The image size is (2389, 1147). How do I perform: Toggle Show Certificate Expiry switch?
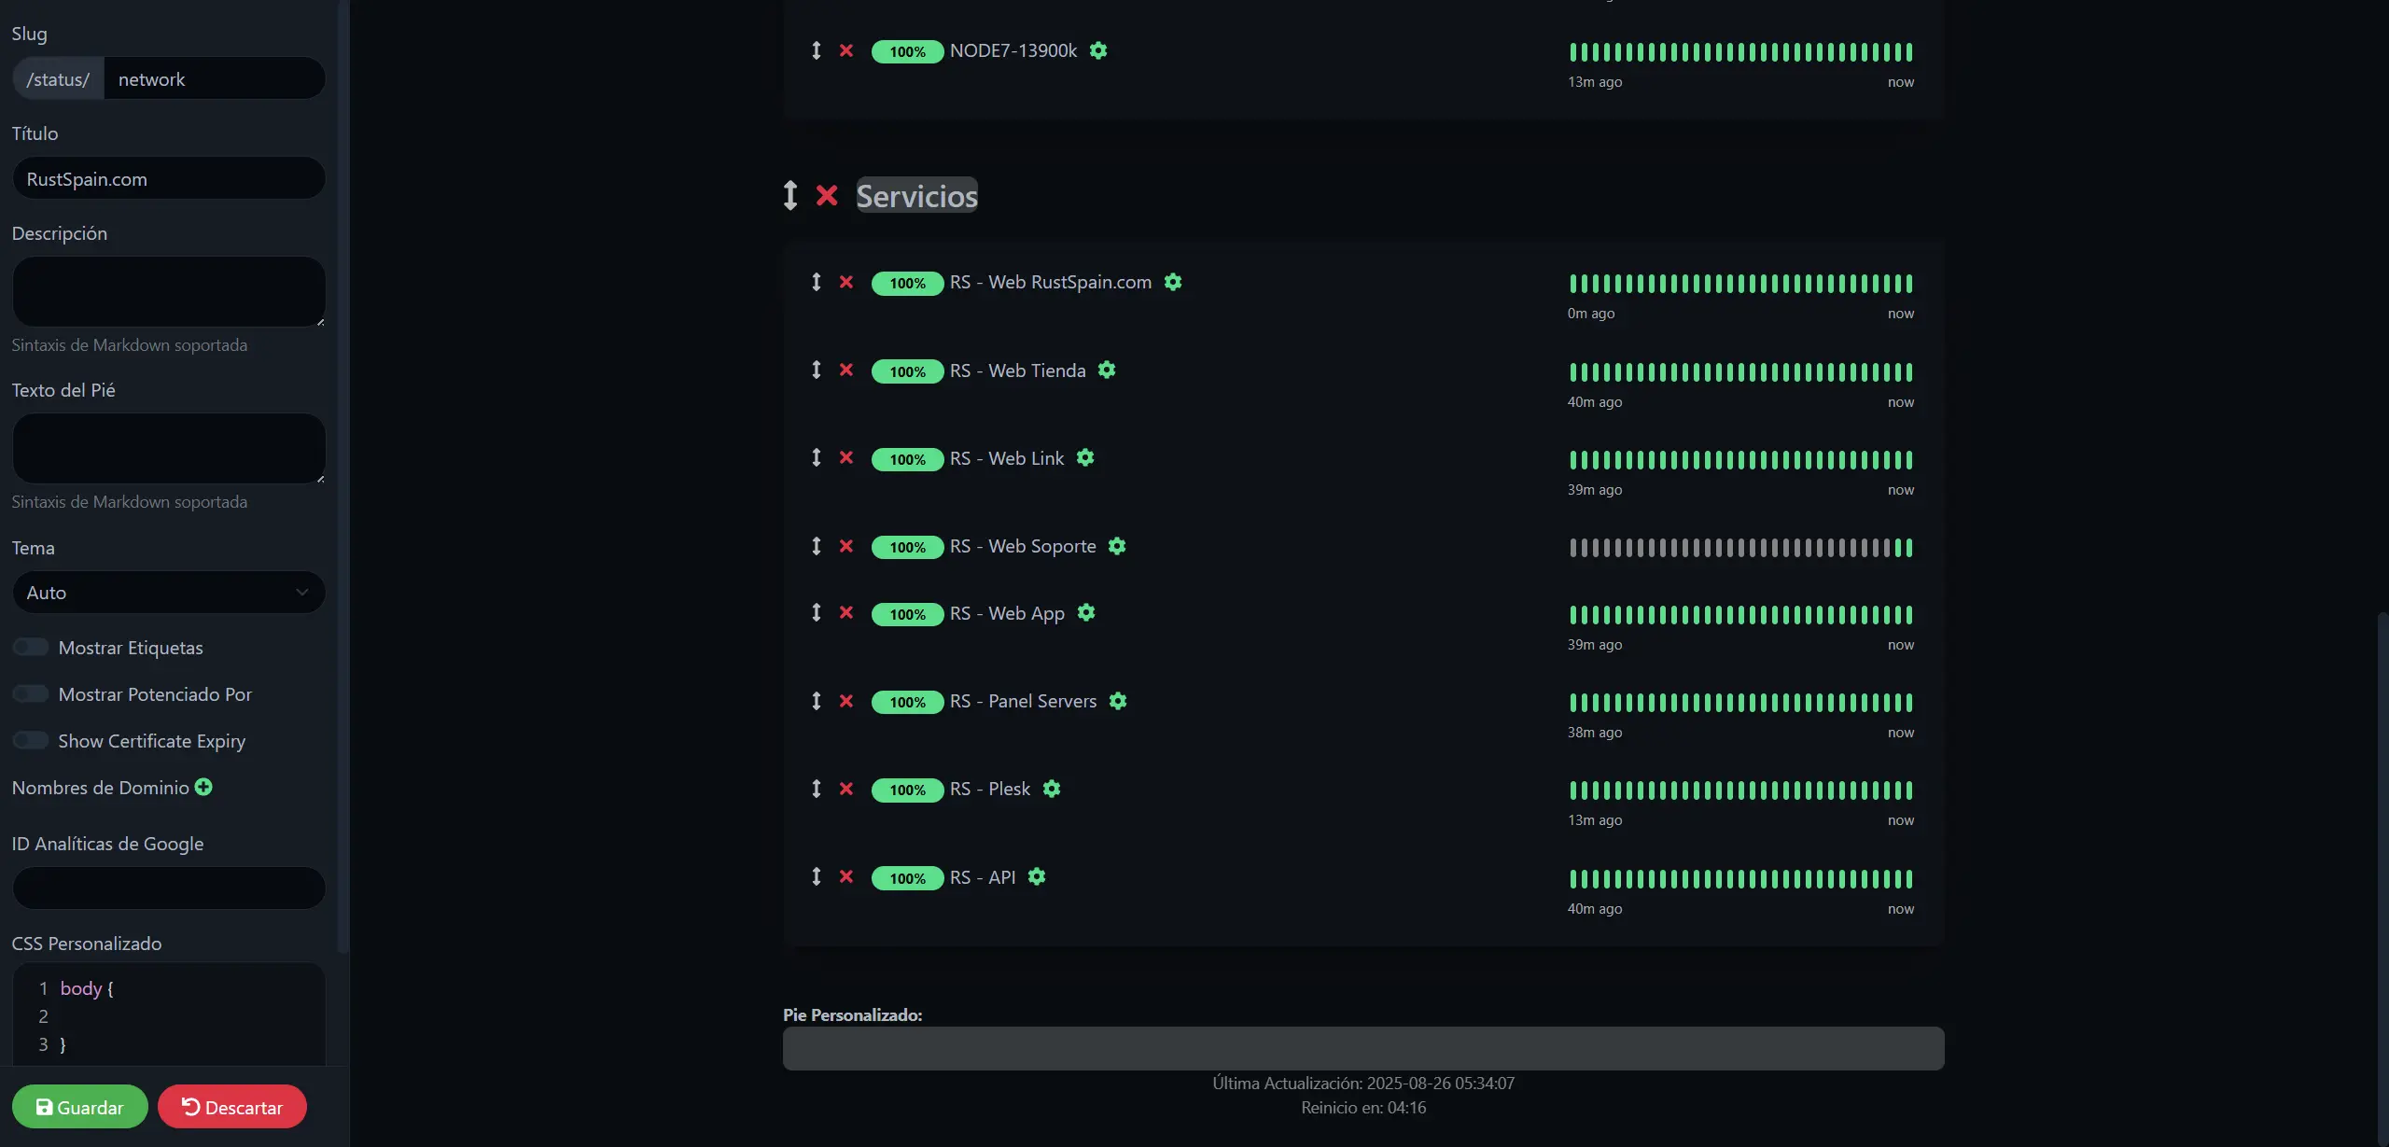(x=31, y=740)
